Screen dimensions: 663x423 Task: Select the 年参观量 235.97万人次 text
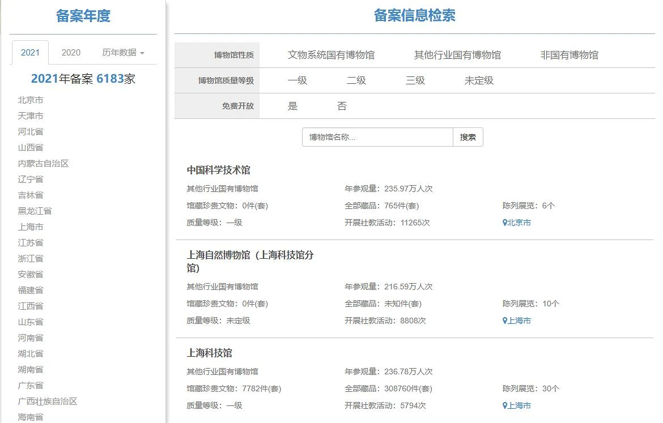pos(389,189)
